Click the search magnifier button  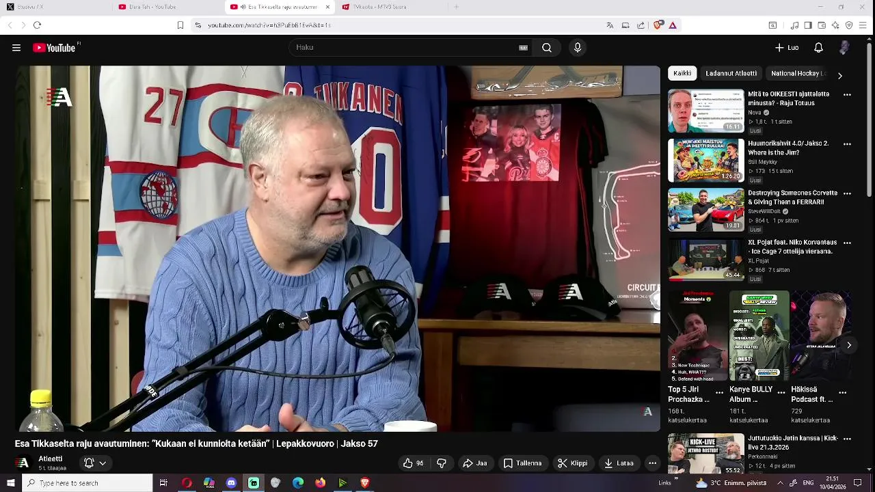point(547,48)
